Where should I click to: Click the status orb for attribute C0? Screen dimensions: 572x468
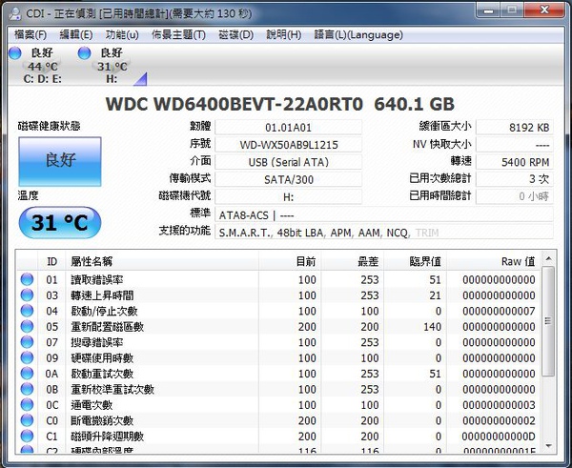[27, 421]
